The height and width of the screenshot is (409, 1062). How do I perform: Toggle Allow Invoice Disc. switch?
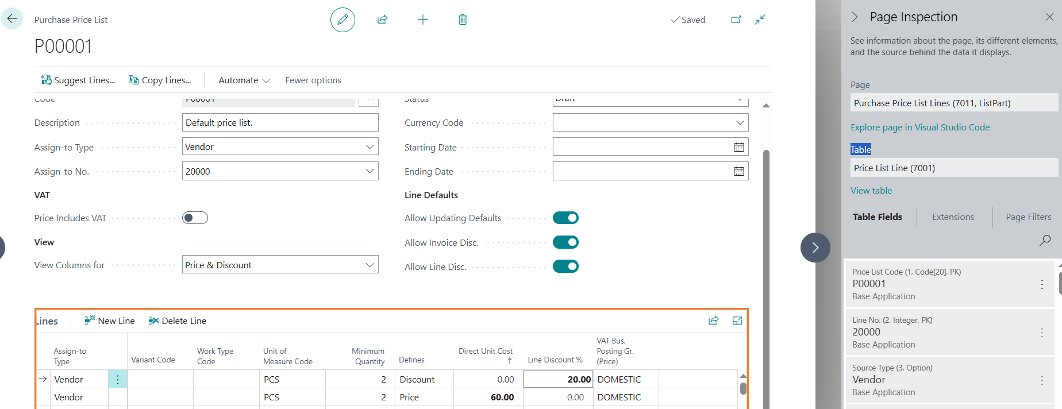point(565,242)
